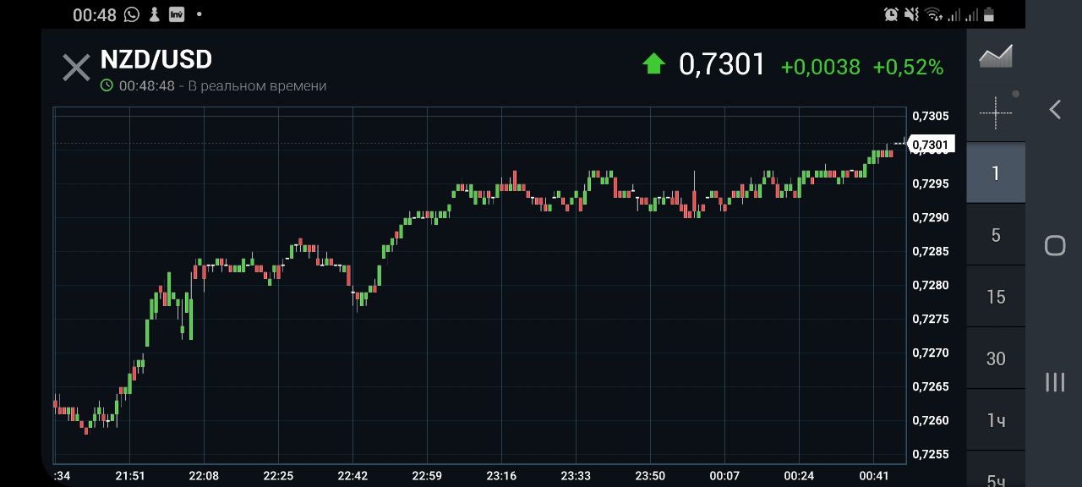The width and height of the screenshot is (1082, 487).
Task: Tap the green clock real-time icon
Action: 107,85
